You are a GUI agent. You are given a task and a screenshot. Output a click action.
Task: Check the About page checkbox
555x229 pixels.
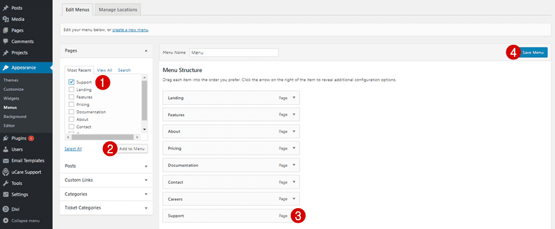coord(71,119)
